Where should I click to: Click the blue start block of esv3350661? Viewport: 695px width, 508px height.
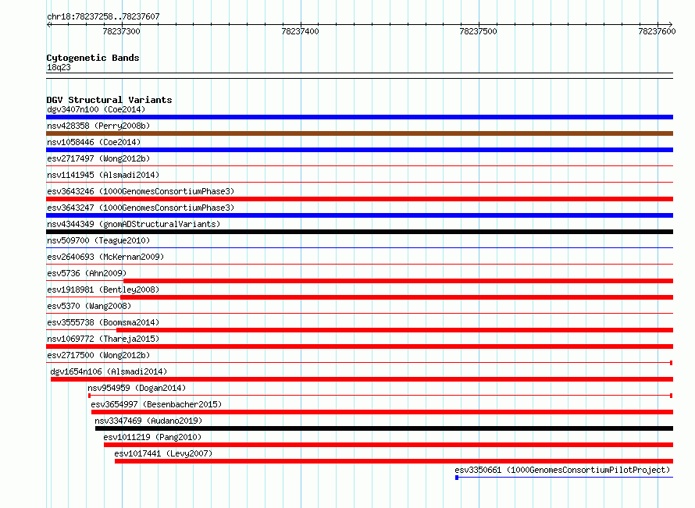coord(457,478)
